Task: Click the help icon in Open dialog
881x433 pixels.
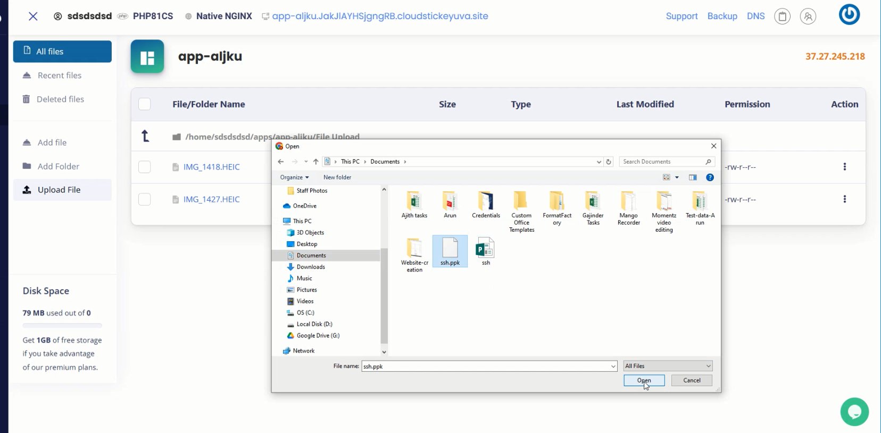Action: (x=710, y=177)
